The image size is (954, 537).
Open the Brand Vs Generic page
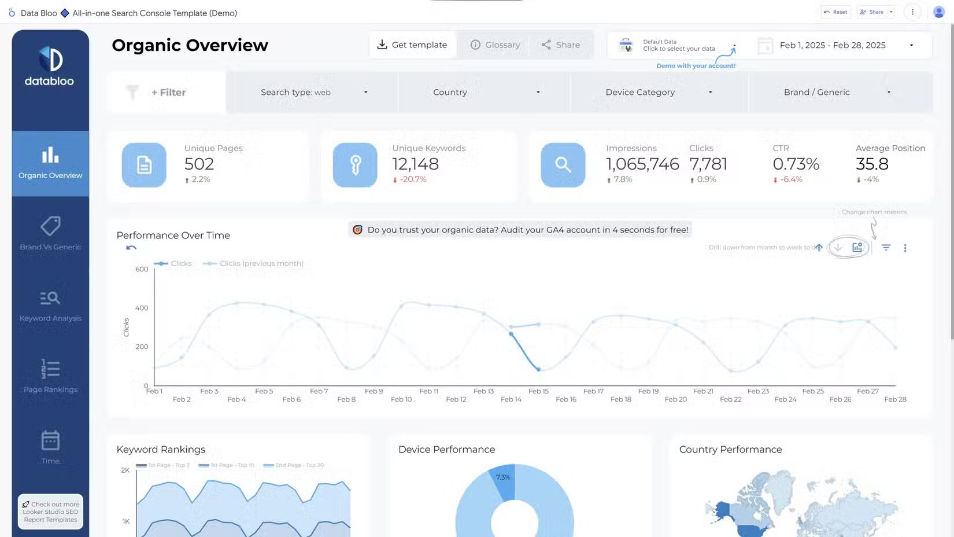point(50,234)
